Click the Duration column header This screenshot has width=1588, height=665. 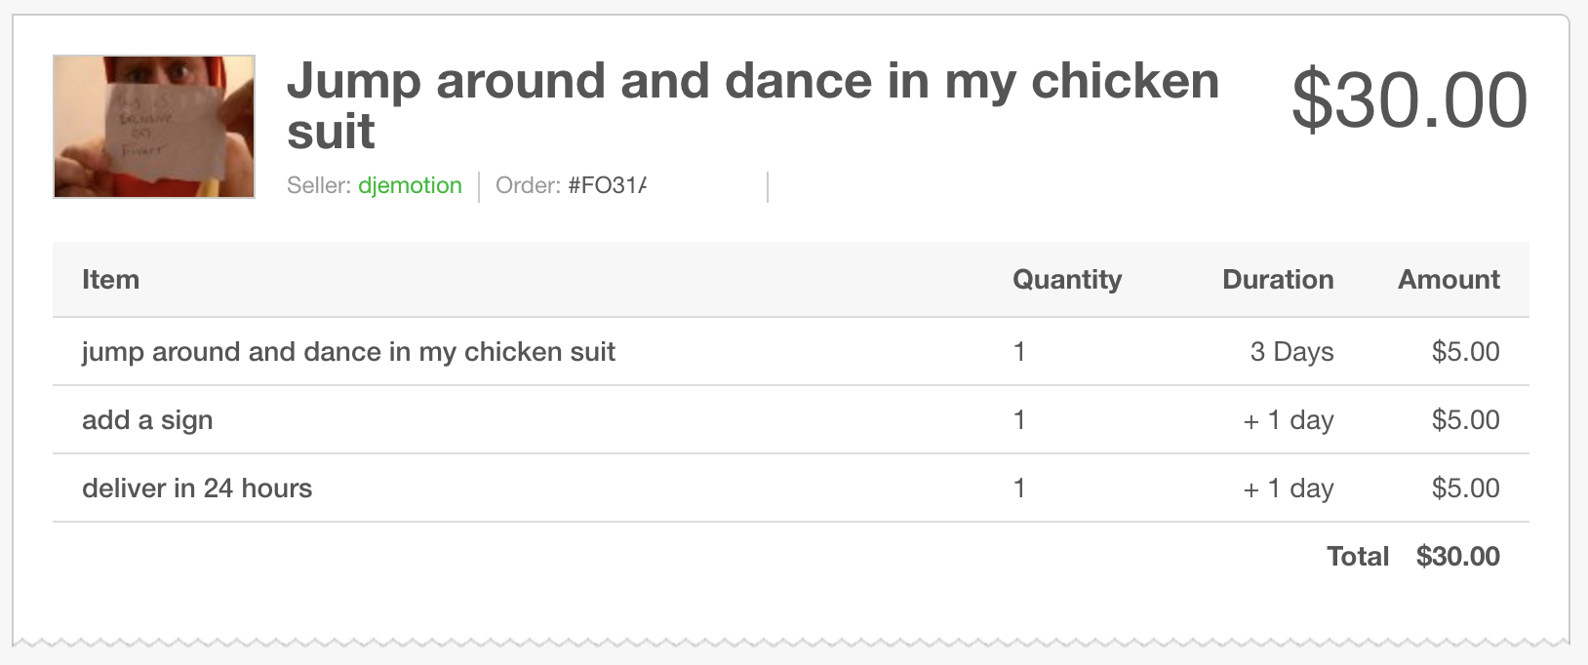1278,280
